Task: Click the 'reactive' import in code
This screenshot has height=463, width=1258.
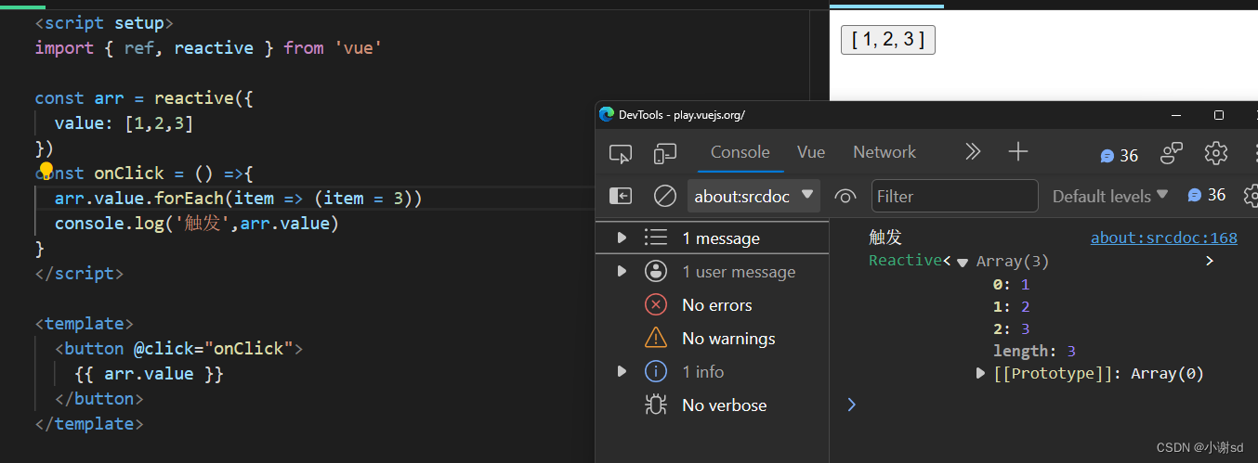Action: 214,47
